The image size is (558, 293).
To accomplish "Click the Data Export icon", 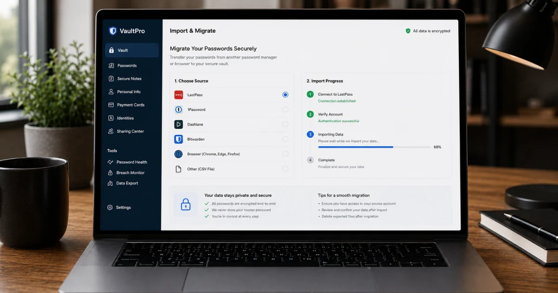I will click(x=110, y=183).
